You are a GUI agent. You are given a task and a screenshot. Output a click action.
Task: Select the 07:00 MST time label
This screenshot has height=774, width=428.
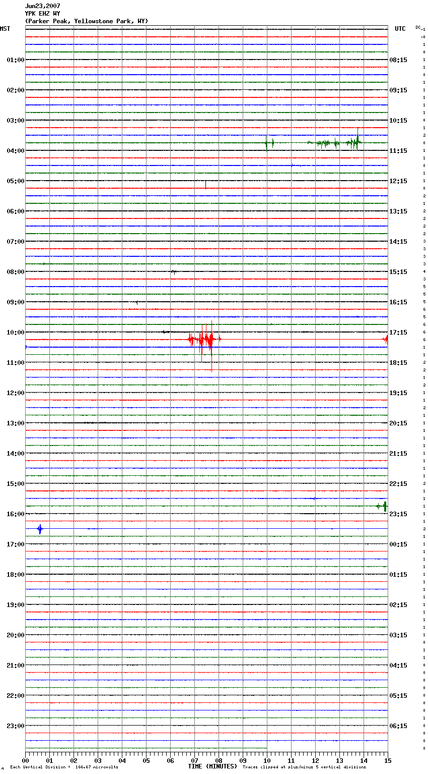click(16, 242)
